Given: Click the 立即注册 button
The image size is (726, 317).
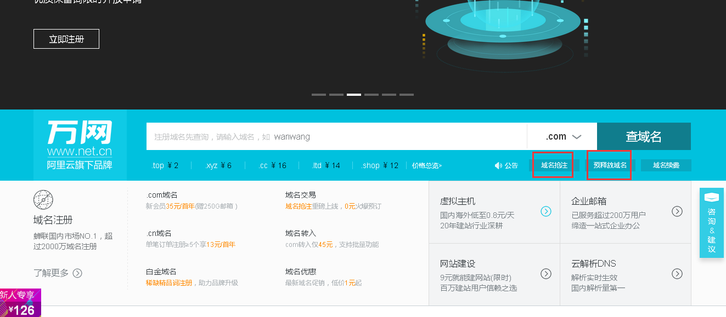Looking at the screenshot, I should [66, 39].
